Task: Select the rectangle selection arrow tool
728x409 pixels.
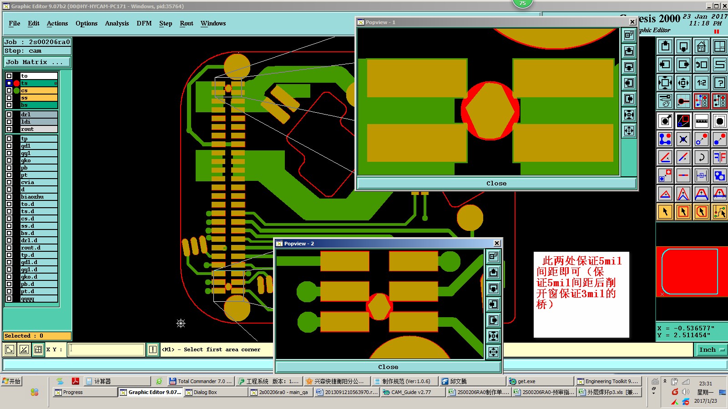Action: click(x=683, y=212)
